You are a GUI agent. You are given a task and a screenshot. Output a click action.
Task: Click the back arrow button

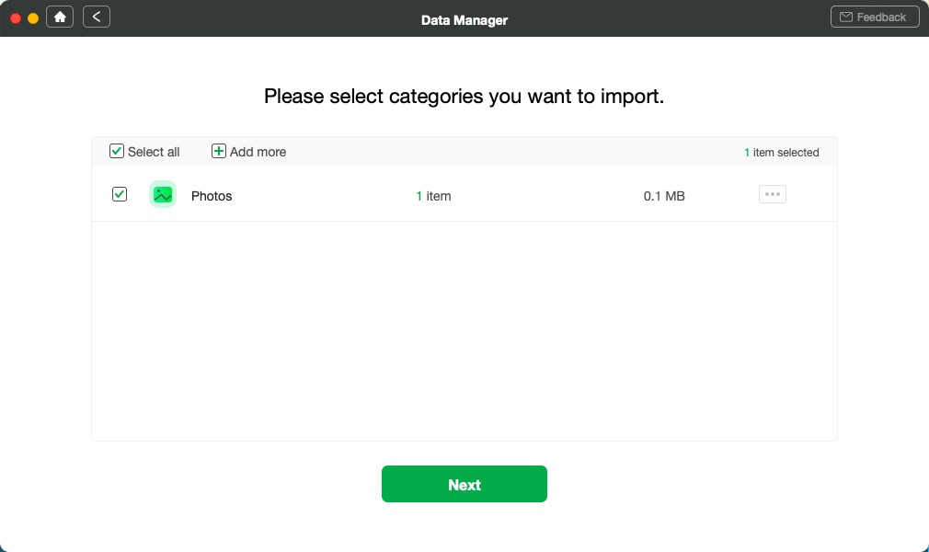click(97, 17)
